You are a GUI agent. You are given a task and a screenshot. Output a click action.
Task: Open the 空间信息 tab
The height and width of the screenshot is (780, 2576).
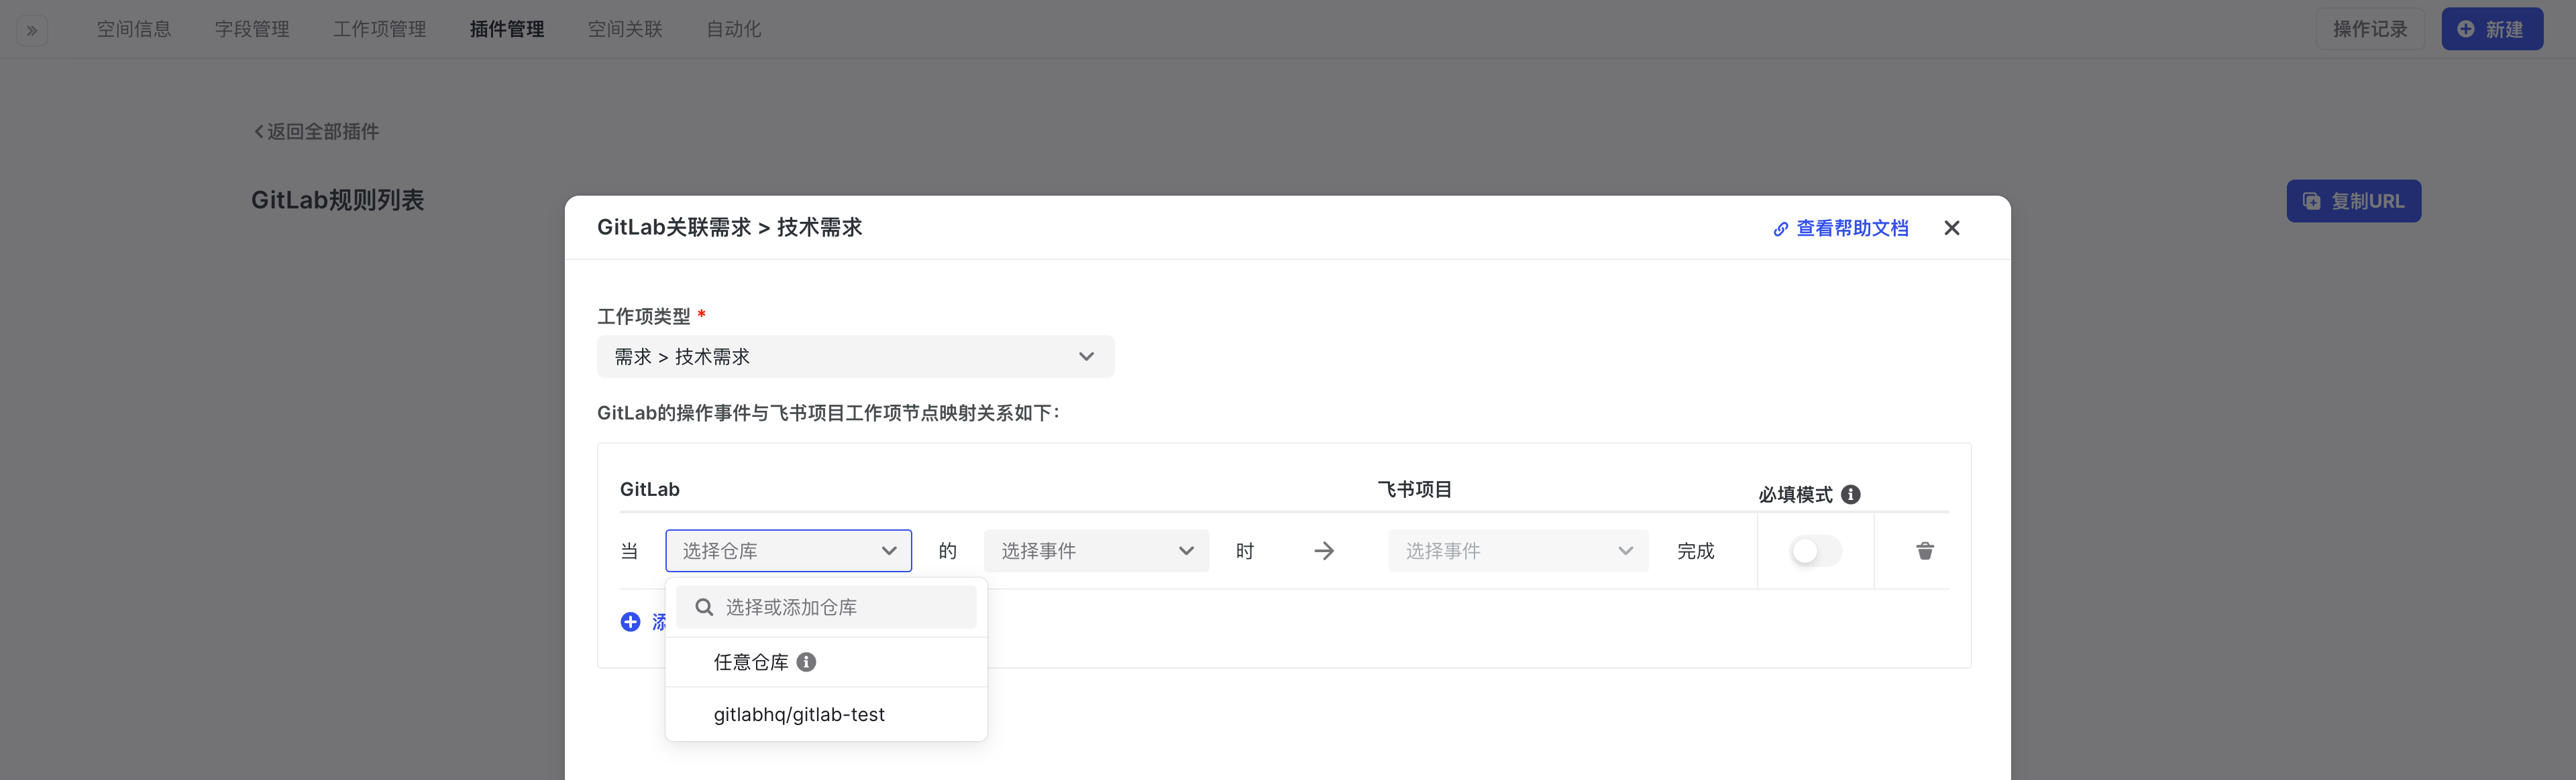[x=134, y=29]
